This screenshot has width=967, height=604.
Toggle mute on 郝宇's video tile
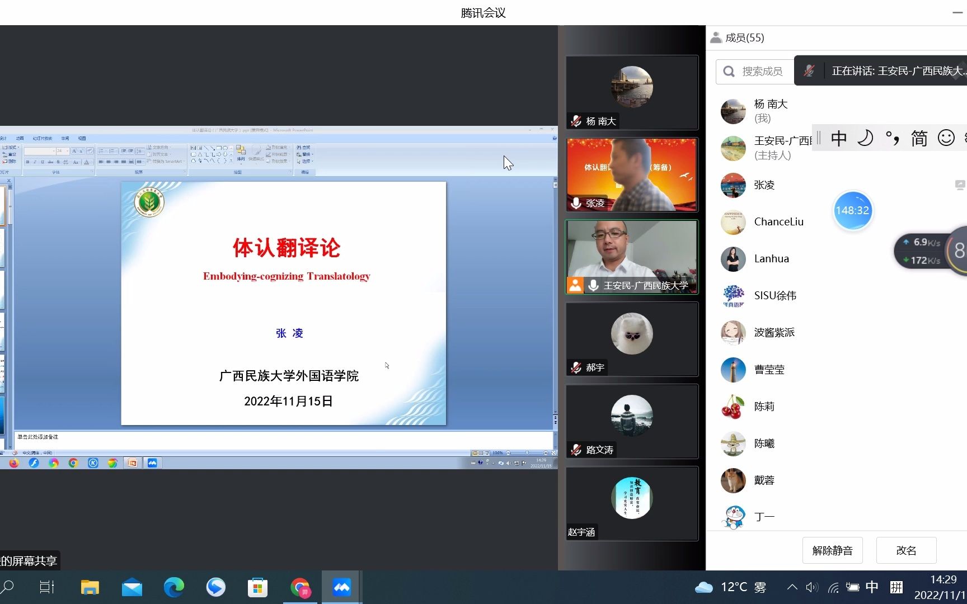[576, 367]
